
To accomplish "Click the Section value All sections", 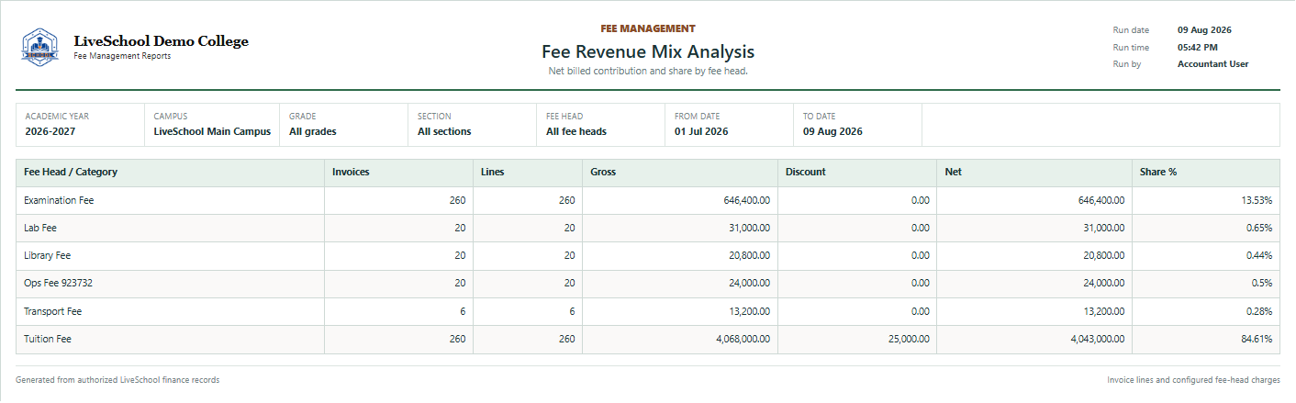I will tap(444, 131).
